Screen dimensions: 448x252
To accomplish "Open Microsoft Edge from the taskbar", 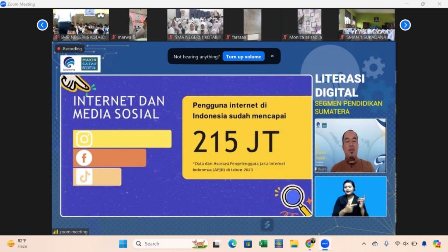I will (x=232, y=244).
